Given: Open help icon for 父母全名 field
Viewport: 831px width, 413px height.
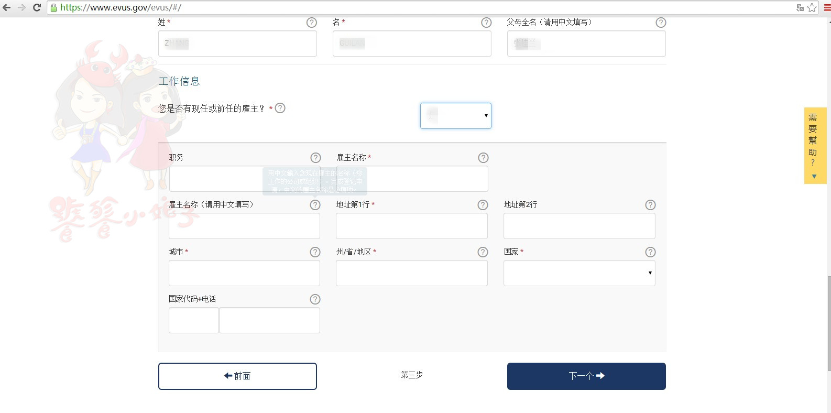Looking at the screenshot, I should 661,23.
